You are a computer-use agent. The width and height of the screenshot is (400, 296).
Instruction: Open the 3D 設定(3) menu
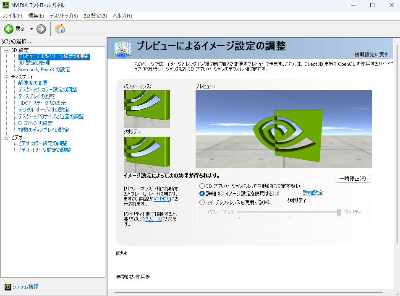coord(95,16)
